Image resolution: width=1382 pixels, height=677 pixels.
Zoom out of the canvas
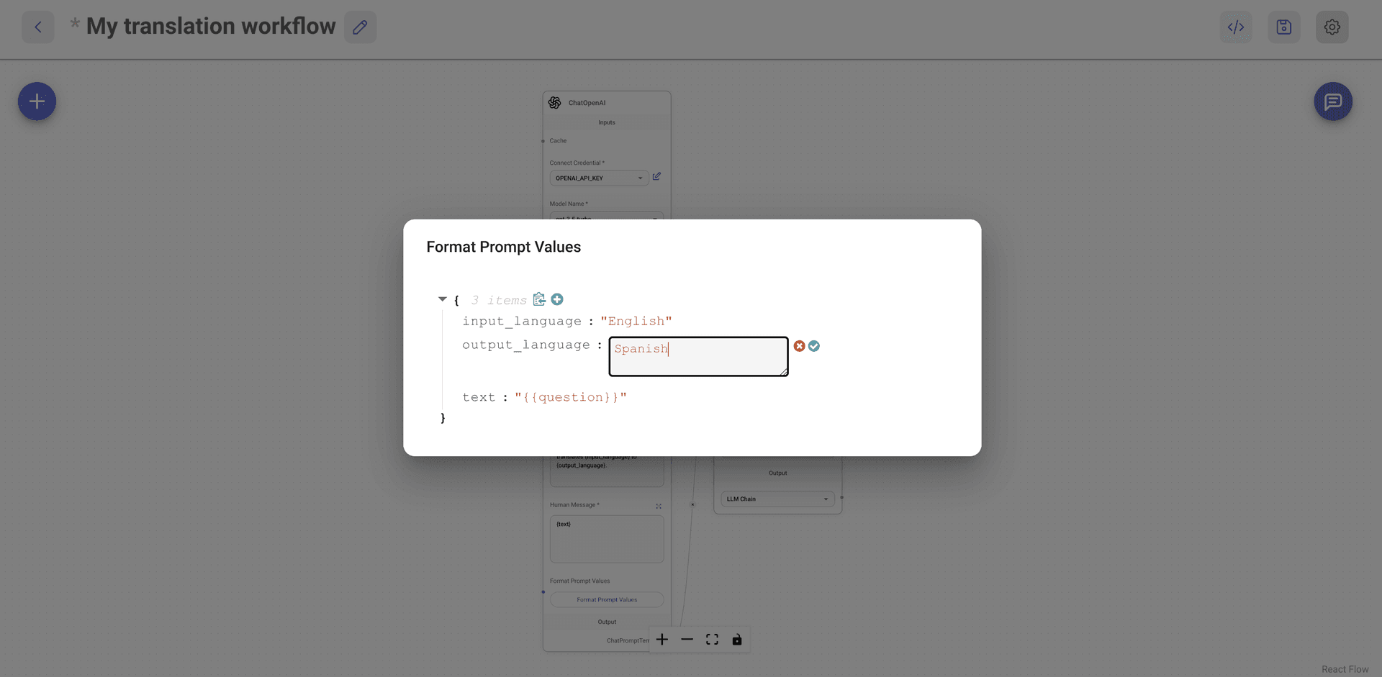point(687,640)
